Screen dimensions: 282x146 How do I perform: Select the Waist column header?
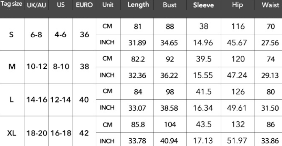(271, 5)
